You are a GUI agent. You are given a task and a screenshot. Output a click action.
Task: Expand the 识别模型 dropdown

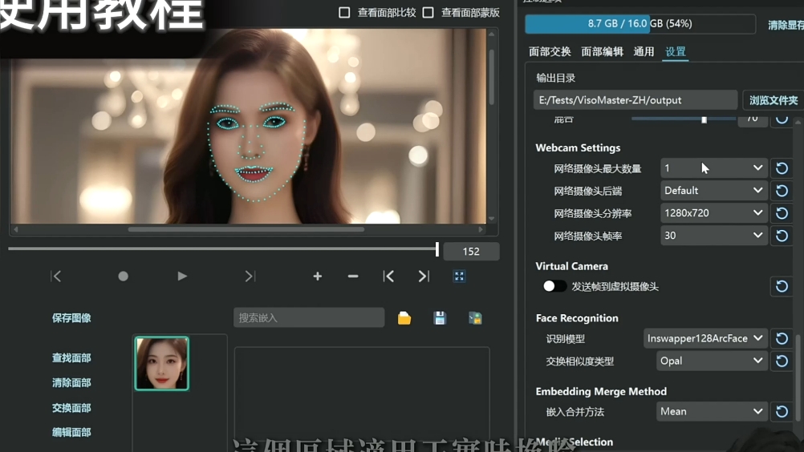click(x=705, y=338)
